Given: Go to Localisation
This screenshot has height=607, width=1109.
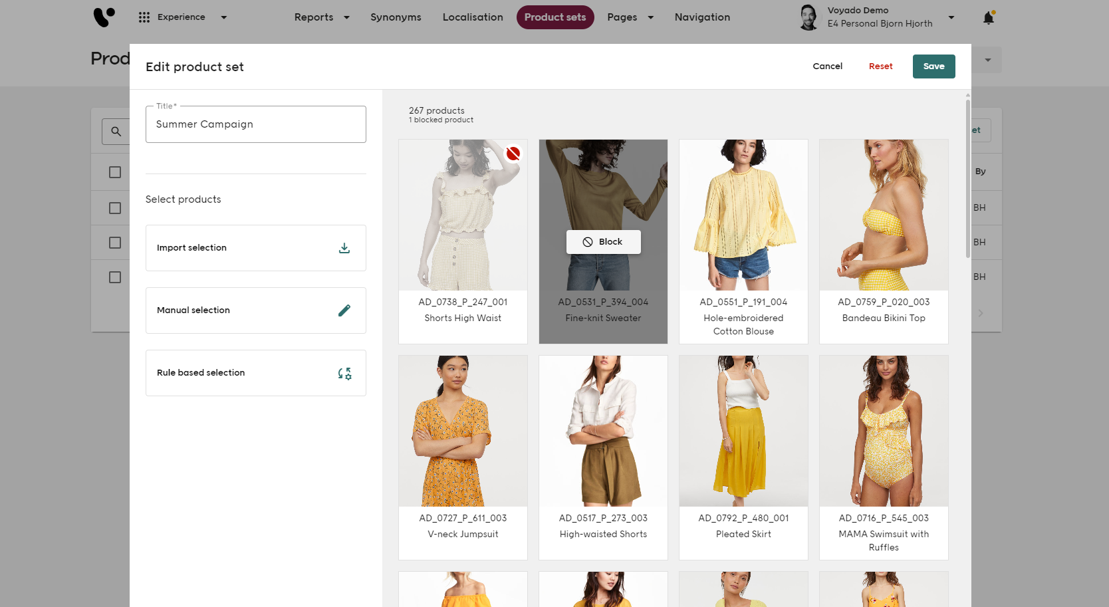Looking at the screenshot, I should 473,17.
